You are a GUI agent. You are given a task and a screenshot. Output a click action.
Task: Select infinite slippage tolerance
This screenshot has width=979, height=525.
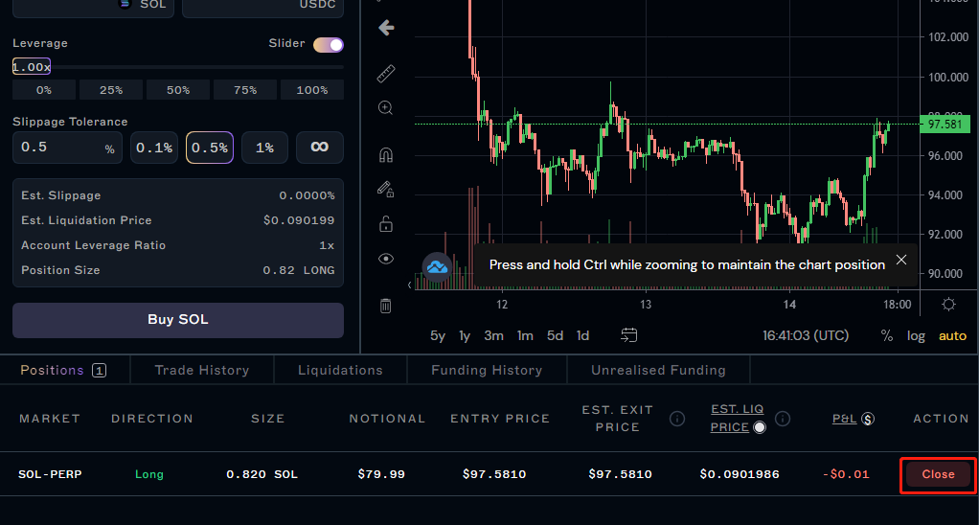coord(320,148)
